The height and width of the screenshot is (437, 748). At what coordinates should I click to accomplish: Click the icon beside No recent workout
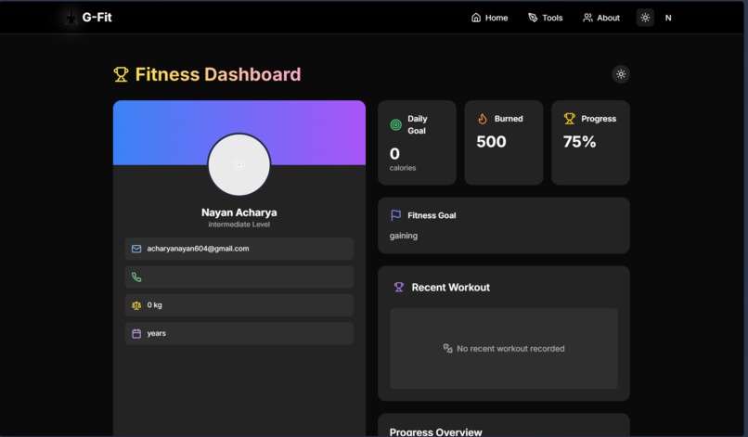coord(447,348)
